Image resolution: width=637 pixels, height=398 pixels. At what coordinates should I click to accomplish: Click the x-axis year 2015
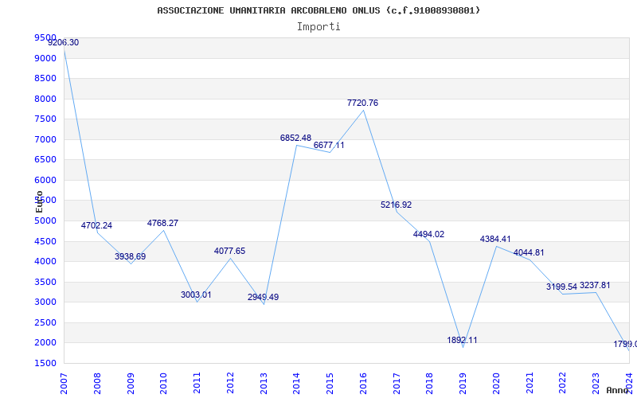coord(330,384)
